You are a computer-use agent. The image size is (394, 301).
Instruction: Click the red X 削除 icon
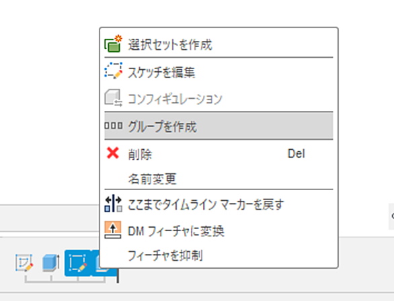click(113, 153)
